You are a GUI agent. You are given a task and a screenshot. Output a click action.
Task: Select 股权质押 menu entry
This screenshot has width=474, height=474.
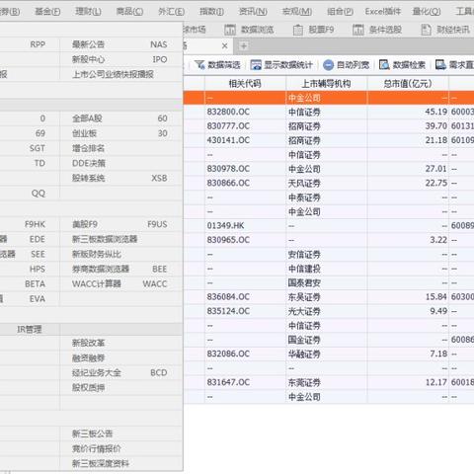point(121,388)
